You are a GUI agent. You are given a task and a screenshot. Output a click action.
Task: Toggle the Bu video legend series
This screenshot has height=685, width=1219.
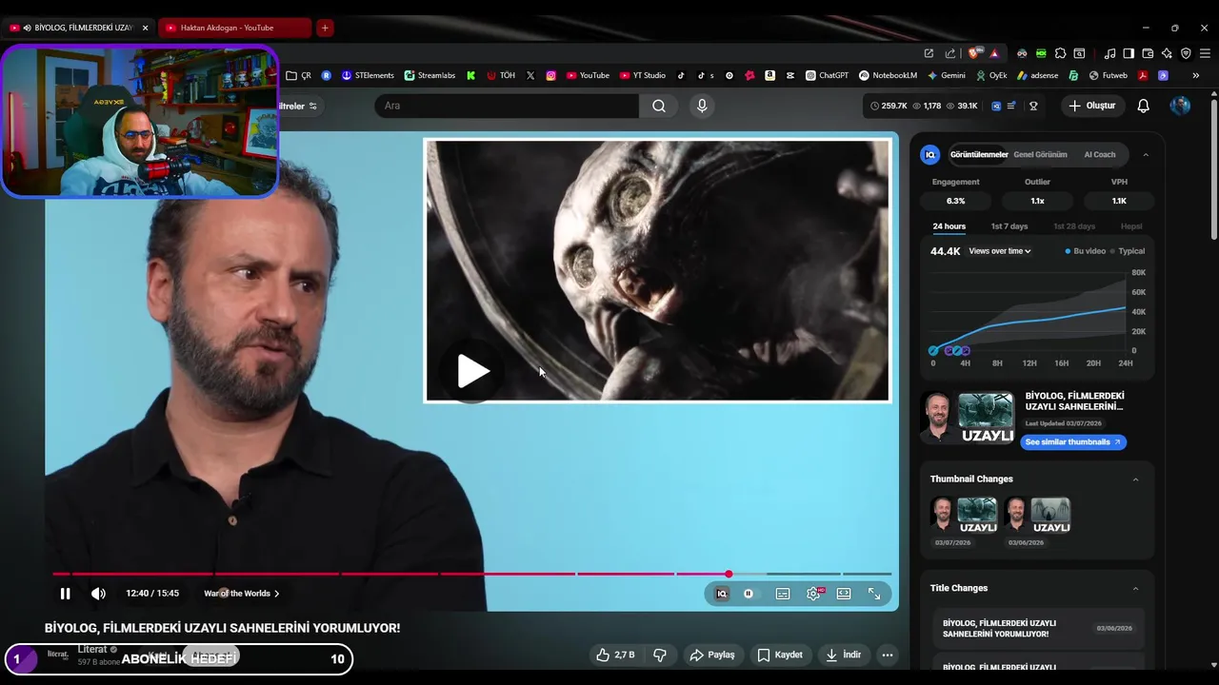[1086, 251]
